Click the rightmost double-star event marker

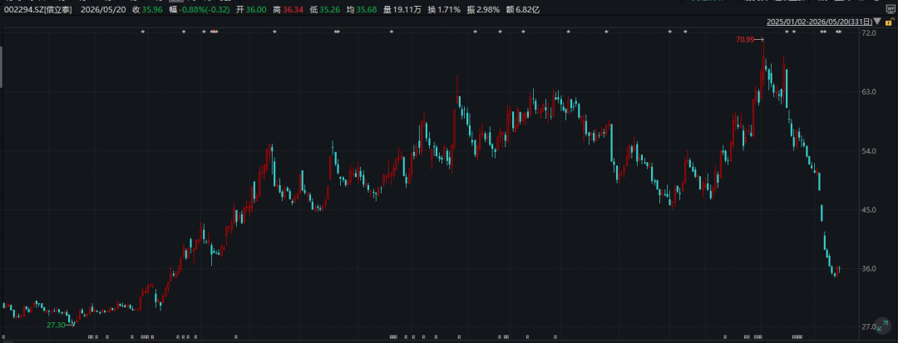[x=838, y=32]
